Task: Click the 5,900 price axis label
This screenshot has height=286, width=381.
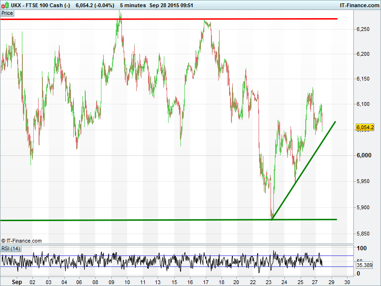Action: [x=363, y=208]
